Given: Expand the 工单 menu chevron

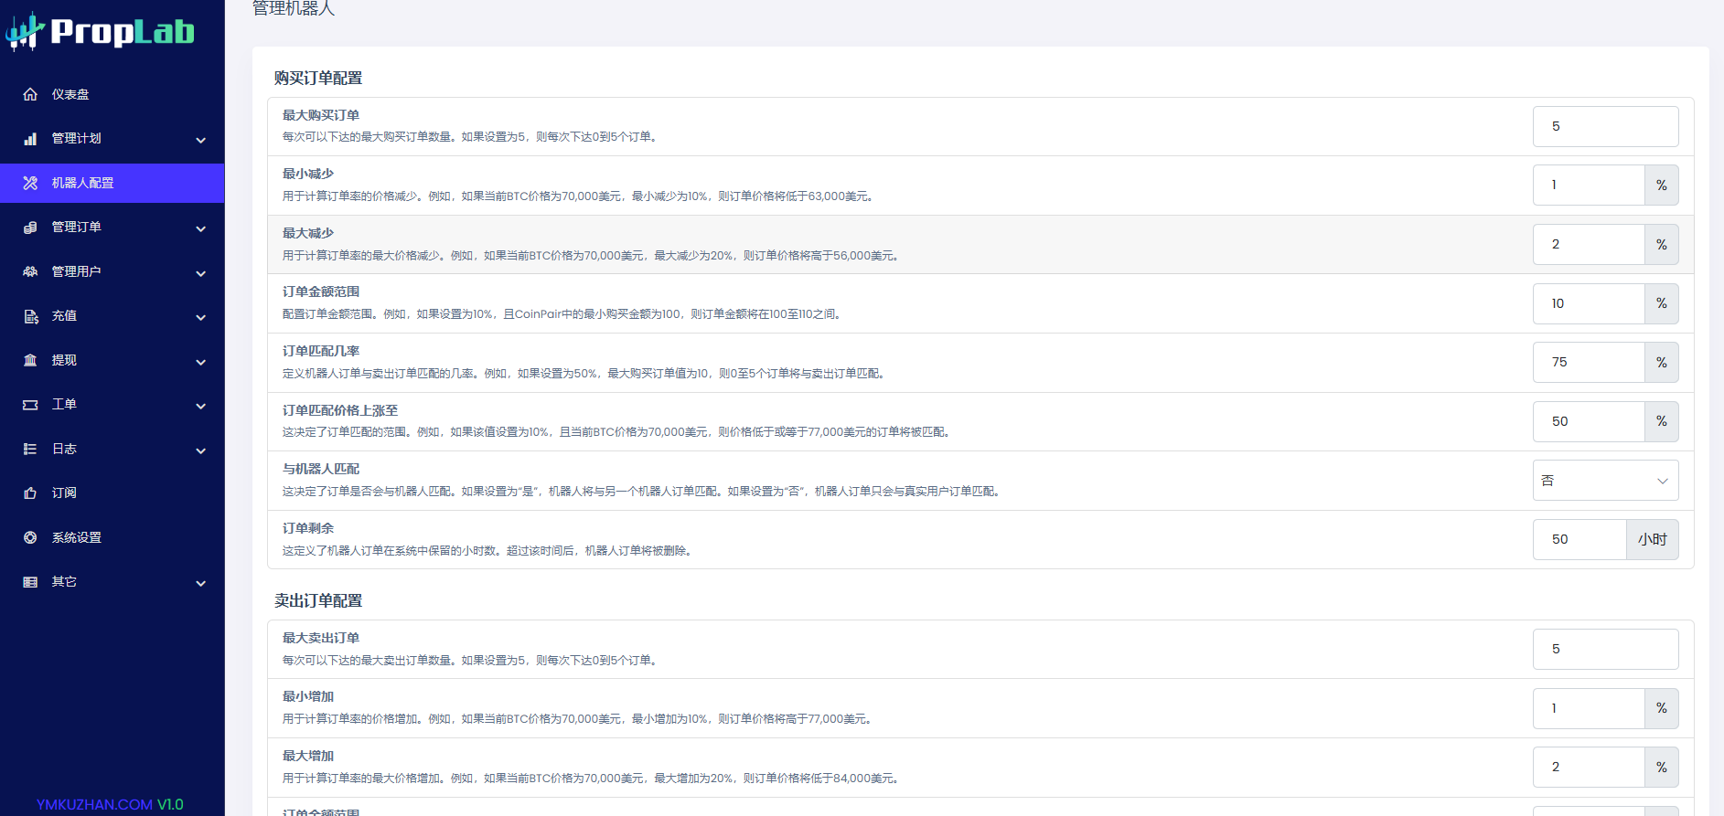Looking at the screenshot, I should 200,406.
